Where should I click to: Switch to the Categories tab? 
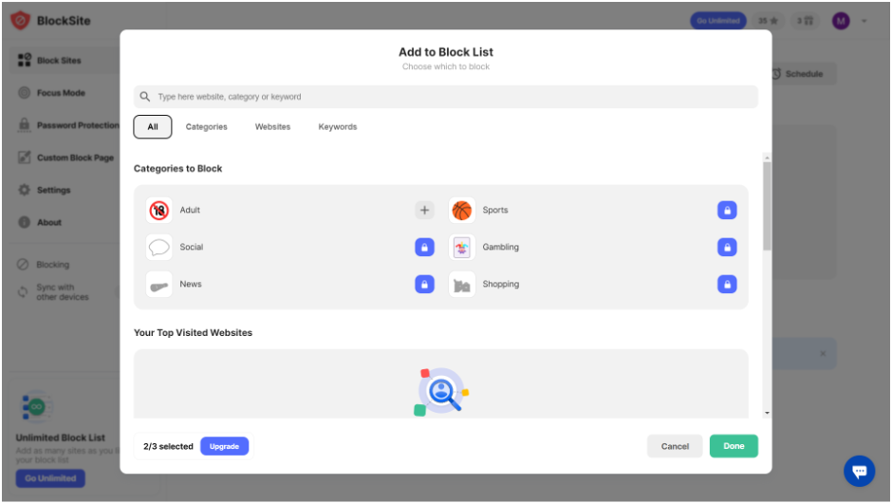[x=207, y=127]
